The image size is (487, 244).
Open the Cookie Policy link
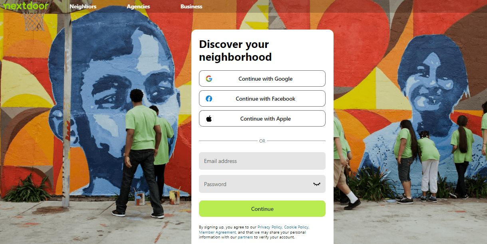[x=296, y=227]
